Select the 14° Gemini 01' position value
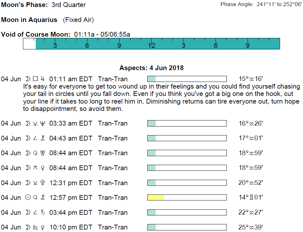Image resolution: width=303 pixels, height=232 pixels. 251,198
